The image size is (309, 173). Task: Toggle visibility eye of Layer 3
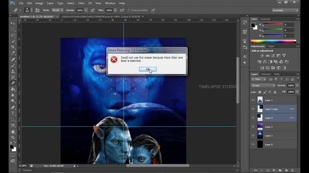pos(253,127)
